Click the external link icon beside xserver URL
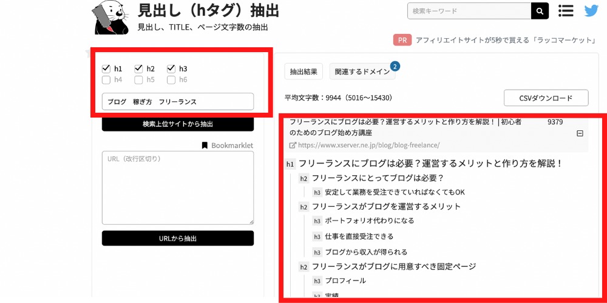 tap(293, 145)
